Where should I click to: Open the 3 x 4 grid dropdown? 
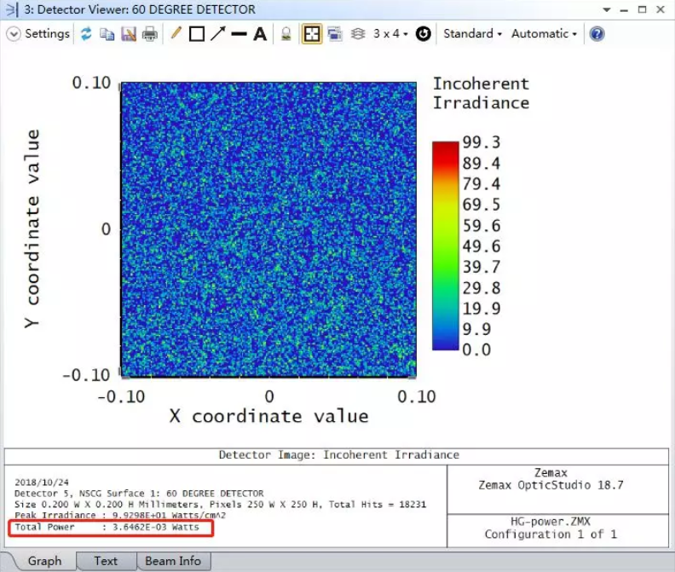click(390, 34)
